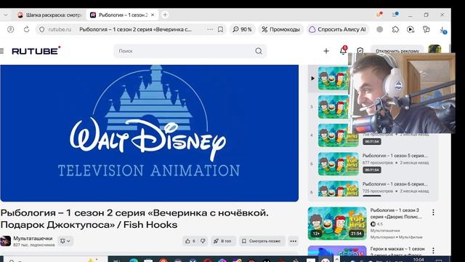
Task: Open the currently playing playlist thumbnail
Action: click(x=333, y=79)
